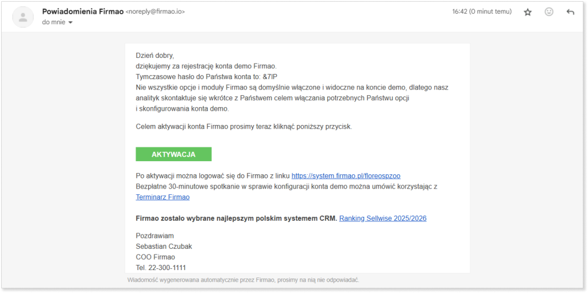Open the Terminarz Firmao link
Image resolution: width=588 pixels, height=293 pixels.
pos(163,197)
